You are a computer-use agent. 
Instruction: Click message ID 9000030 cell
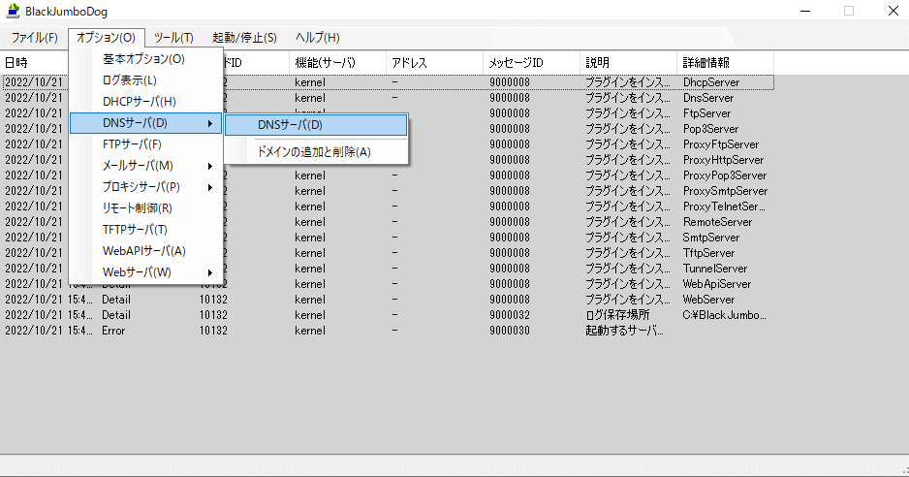click(510, 331)
